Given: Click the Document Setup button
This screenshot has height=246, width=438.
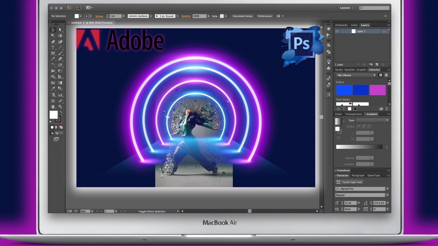Looking at the screenshot, I should [243, 16].
